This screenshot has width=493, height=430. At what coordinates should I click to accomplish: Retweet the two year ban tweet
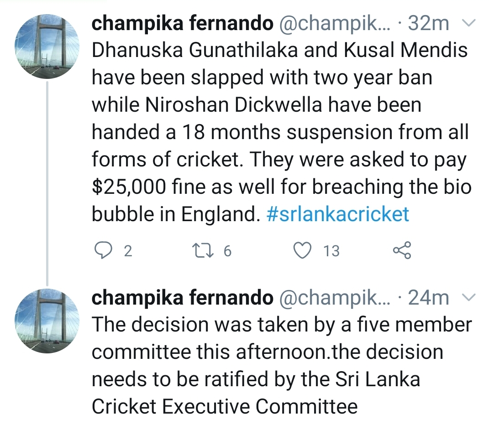coord(204,251)
